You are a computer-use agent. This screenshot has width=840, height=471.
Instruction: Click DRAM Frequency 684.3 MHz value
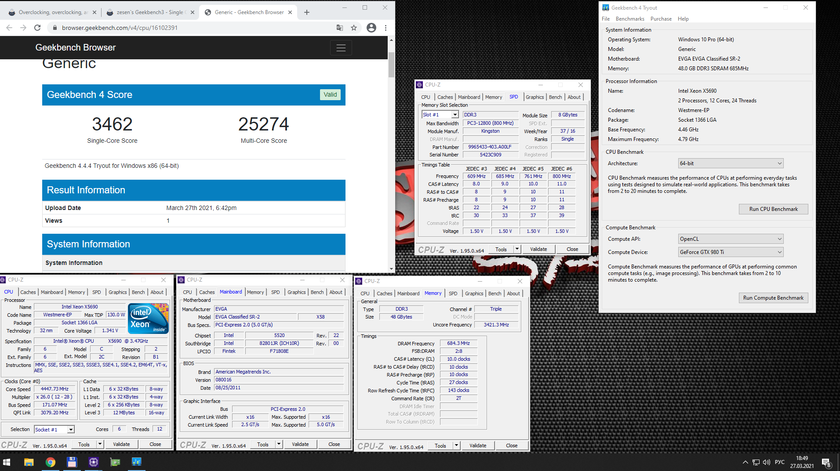(458, 344)
